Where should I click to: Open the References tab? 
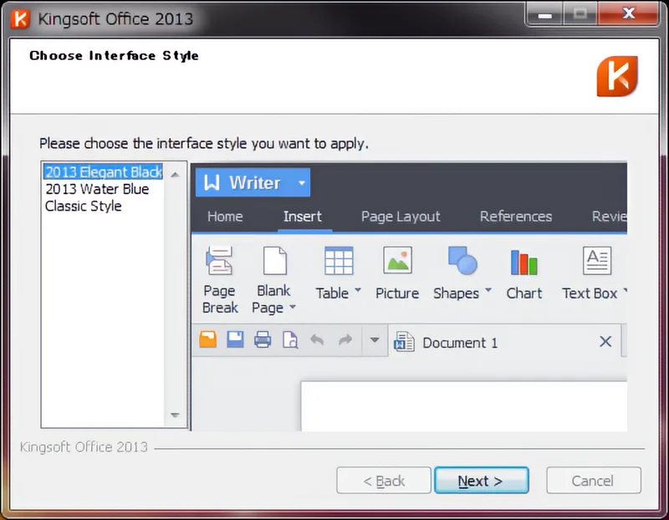click(516, 217)
